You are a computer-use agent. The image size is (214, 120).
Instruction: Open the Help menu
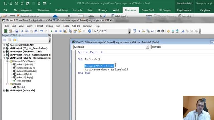point(97,26)
